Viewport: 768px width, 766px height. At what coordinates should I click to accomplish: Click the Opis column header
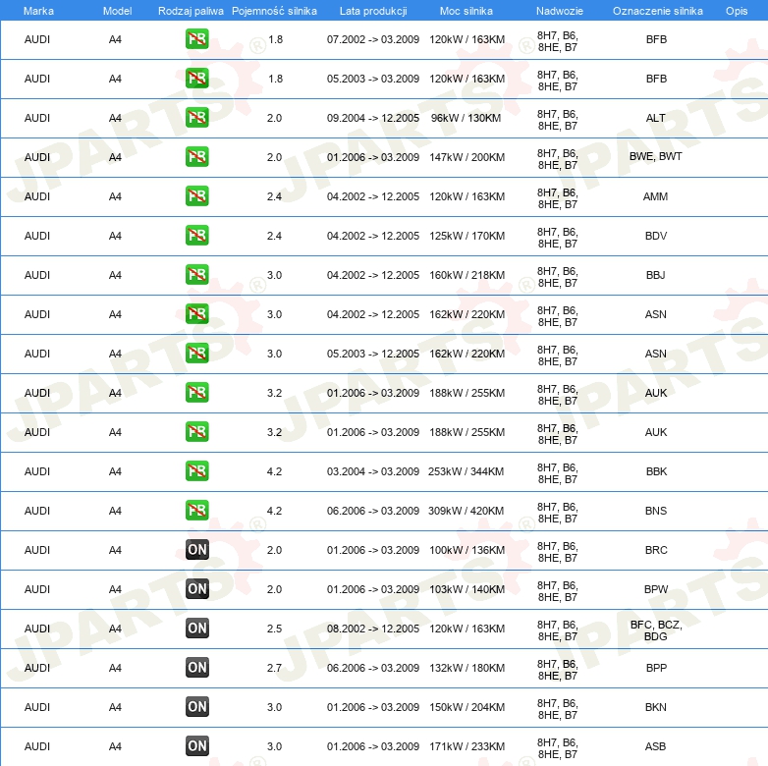[x=736, y=10]
